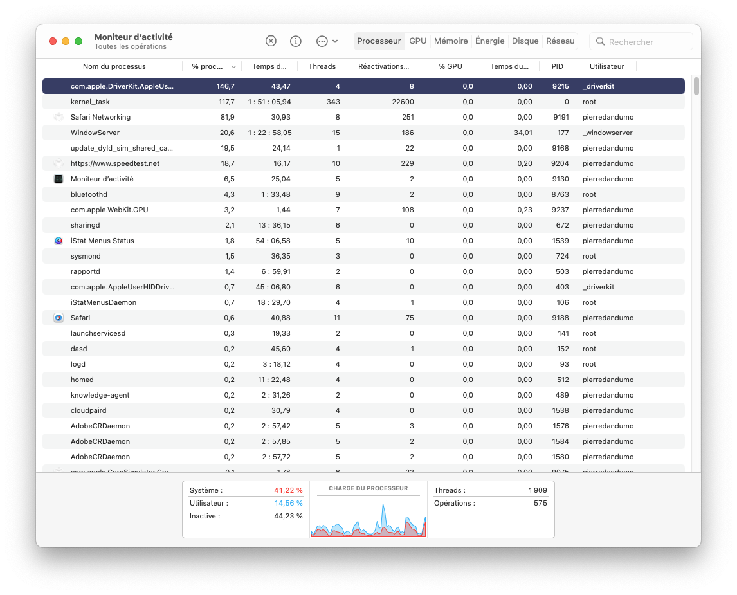Click the Système 41,22 % value

click(288, 491)
